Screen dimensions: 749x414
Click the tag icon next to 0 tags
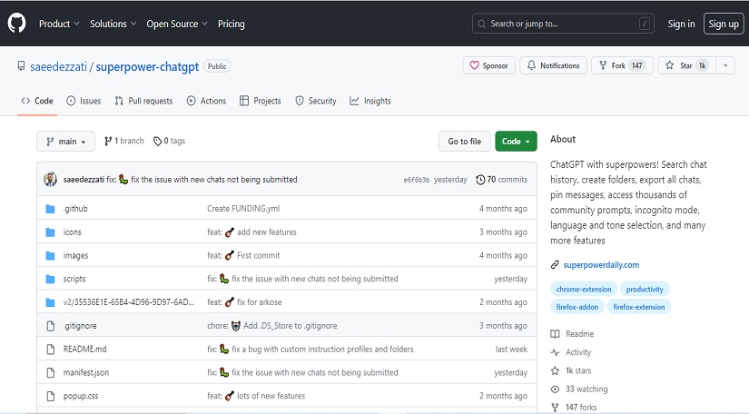click(x=157, y=142)
